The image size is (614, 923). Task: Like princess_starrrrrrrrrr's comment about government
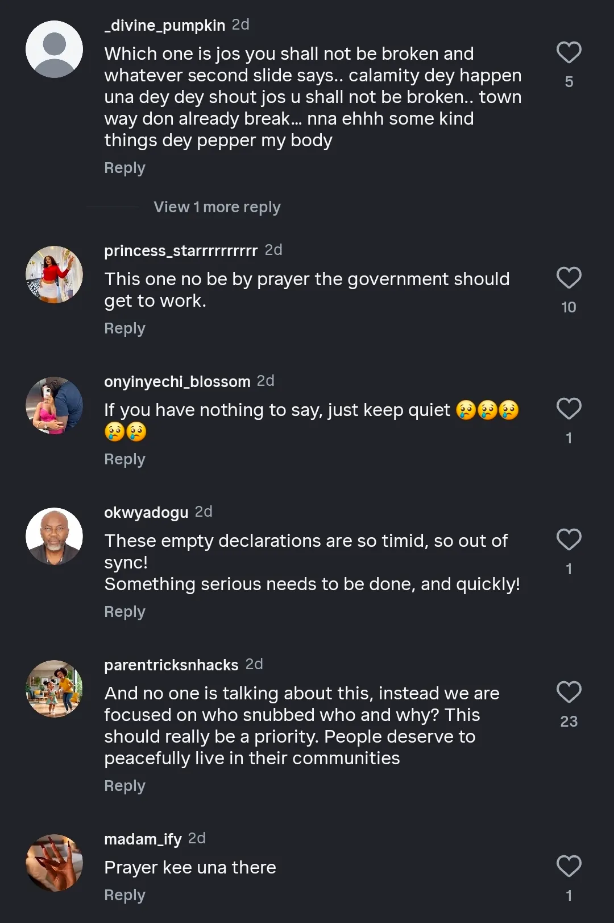(x=569, y=278)
